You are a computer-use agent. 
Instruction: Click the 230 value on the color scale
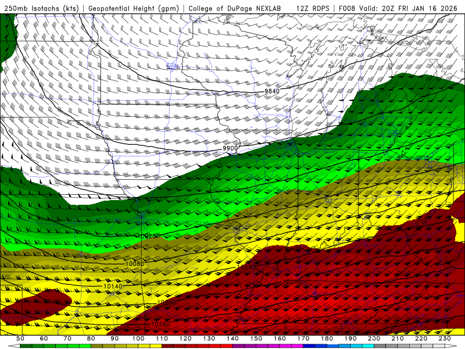[445, 339]
